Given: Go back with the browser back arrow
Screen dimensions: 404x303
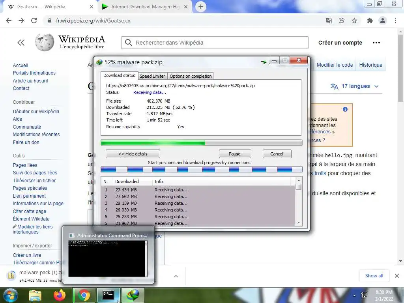Looking at the screenshot, I should point(9,21).
